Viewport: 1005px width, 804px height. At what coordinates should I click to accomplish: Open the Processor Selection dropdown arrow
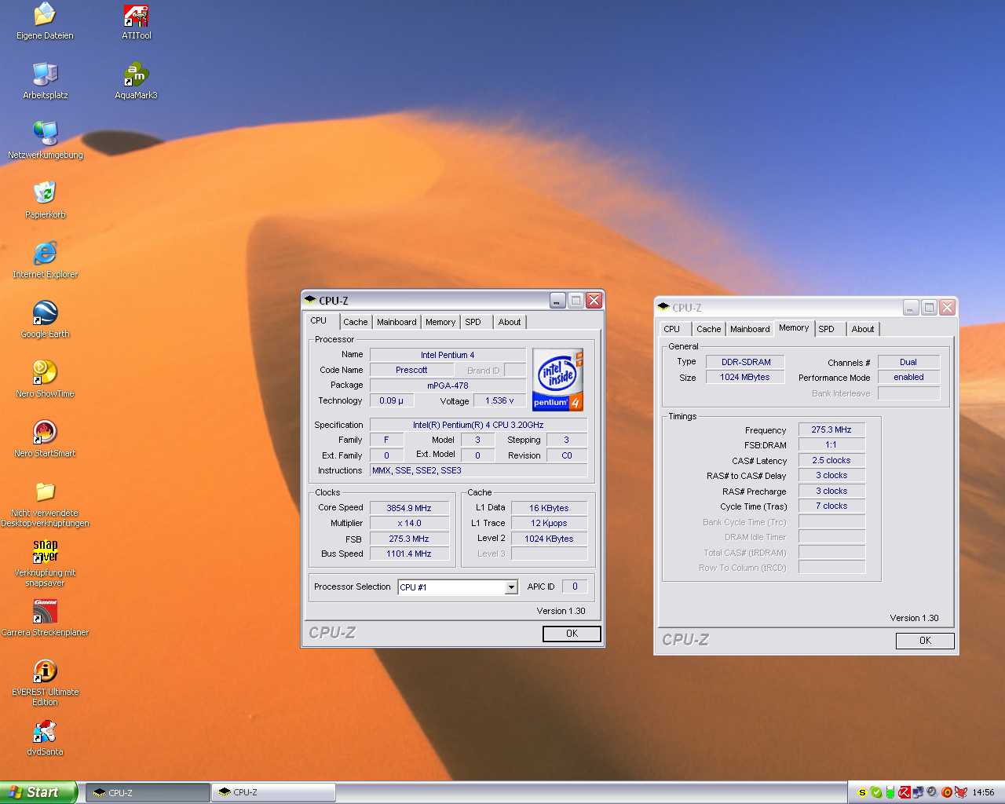pos(511,587)
